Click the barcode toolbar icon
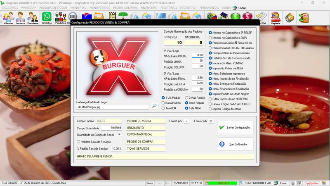 click(x=73, y=16)
